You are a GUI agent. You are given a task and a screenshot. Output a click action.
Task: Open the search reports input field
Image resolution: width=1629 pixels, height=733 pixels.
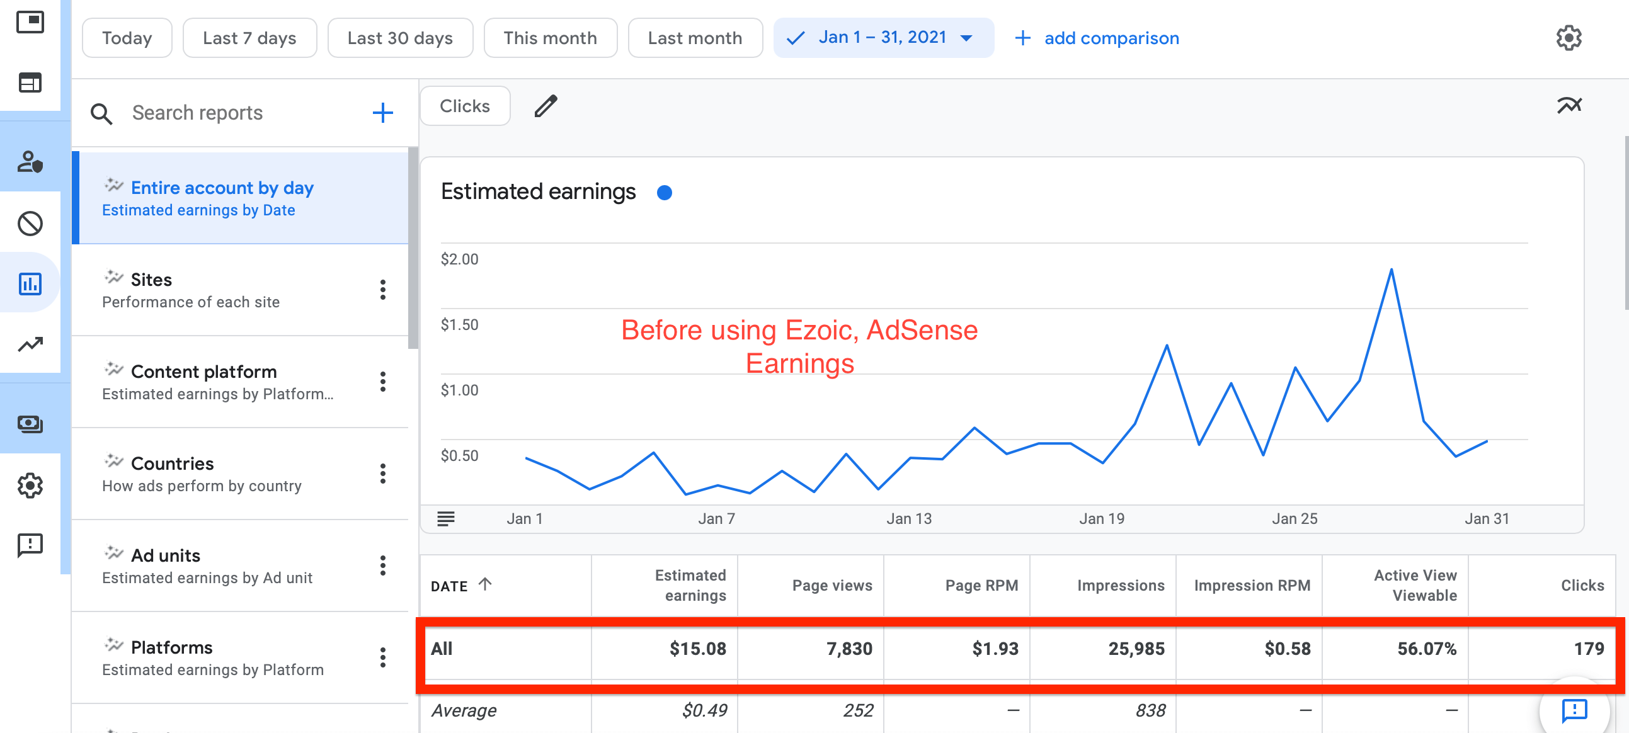(x=229, y=111)
